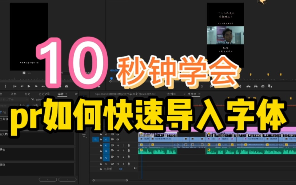Open the sequence panel menu next to 序列05
Screen dimensions: 296x185
click(199, 94)
